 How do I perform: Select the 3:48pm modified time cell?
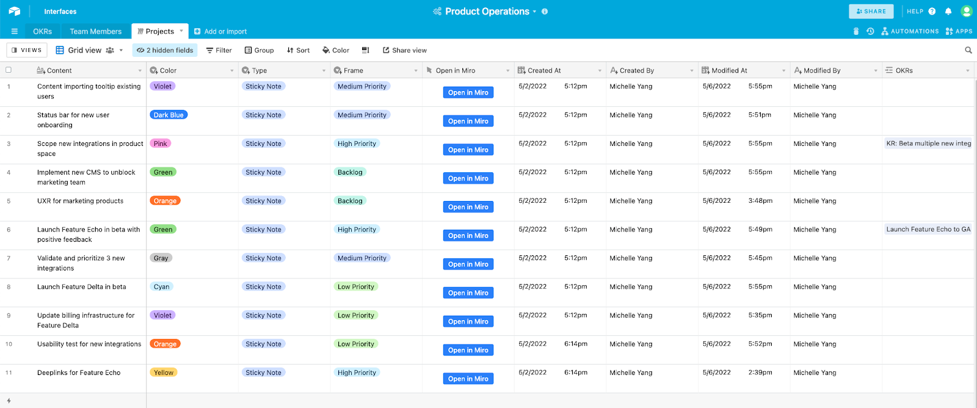[x=760, y=201]
